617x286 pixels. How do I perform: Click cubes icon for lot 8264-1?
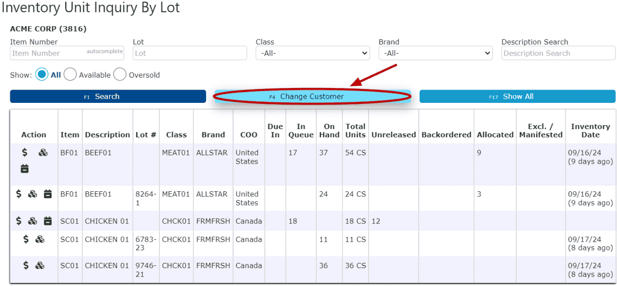[33, 194]
